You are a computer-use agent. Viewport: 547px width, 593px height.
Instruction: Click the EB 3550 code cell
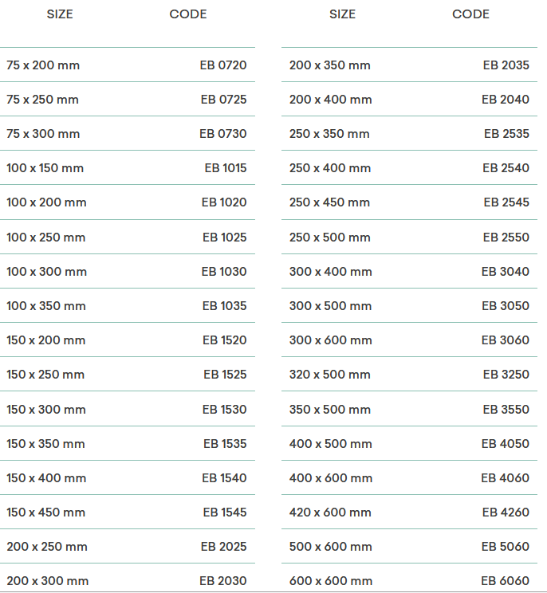pos(506,410)
